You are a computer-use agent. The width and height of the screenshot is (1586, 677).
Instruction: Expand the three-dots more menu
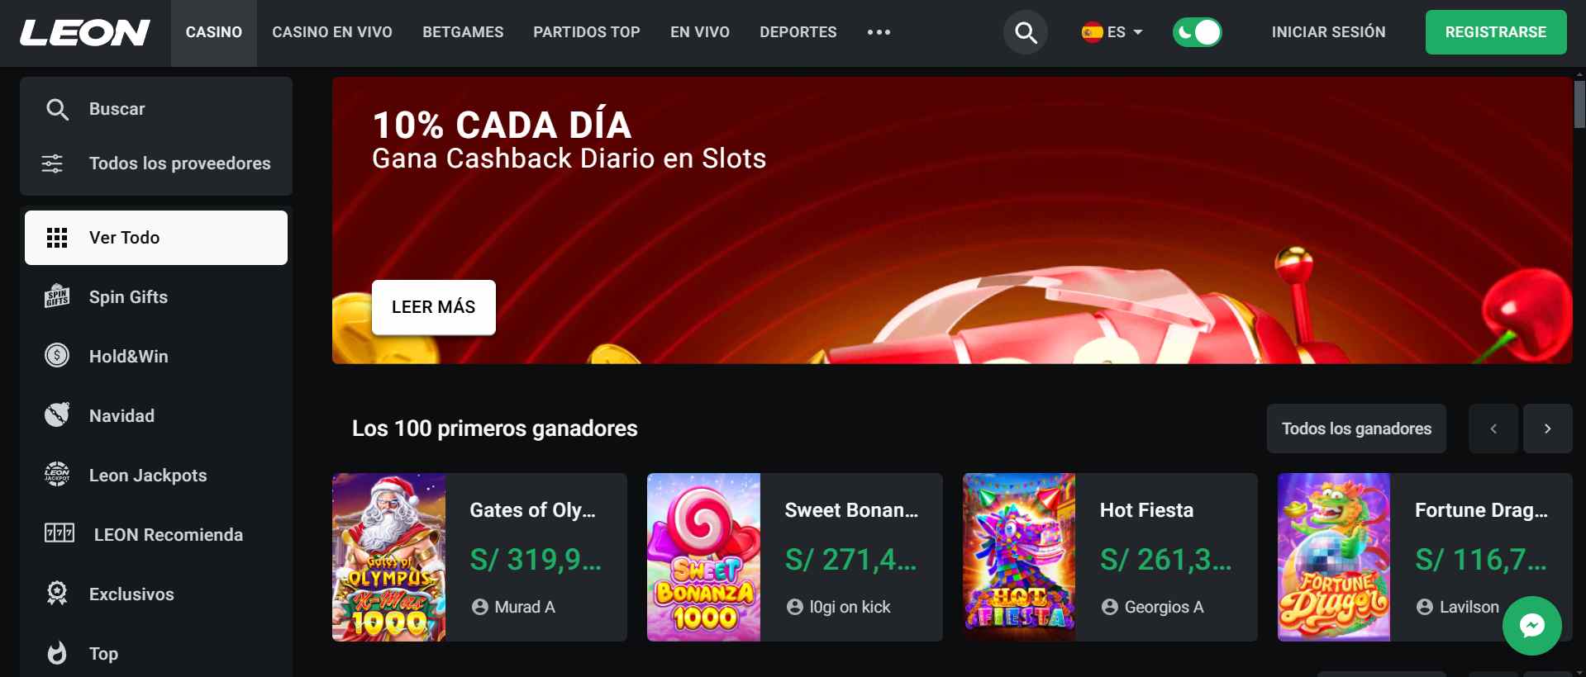coord(879,32)
